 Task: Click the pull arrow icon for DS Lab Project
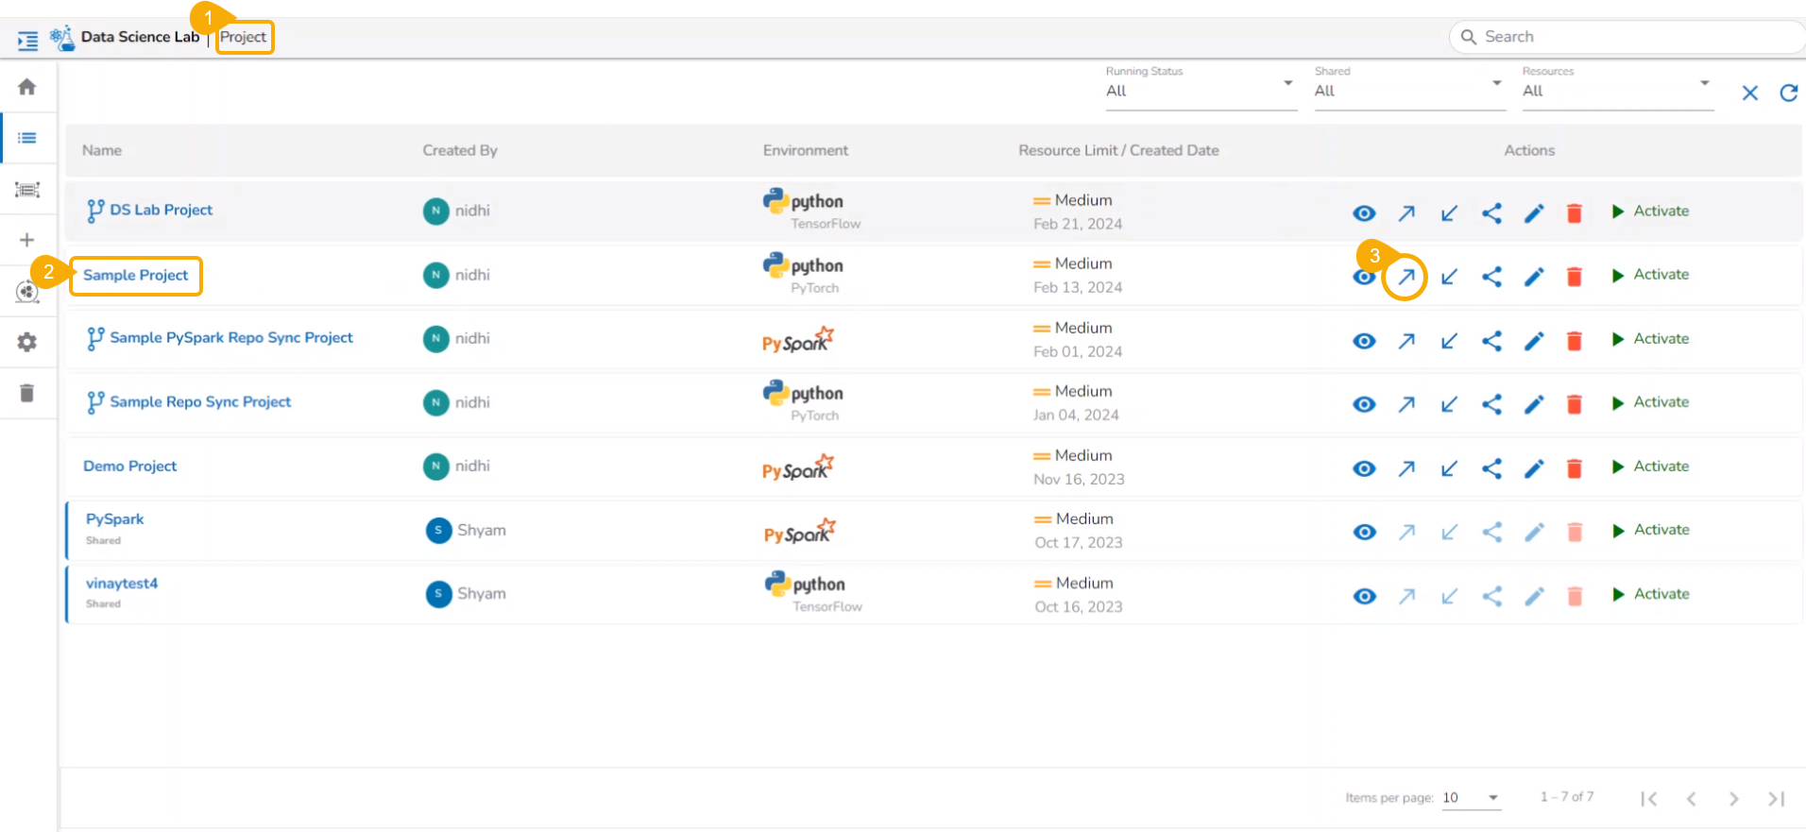[1448, 213]
